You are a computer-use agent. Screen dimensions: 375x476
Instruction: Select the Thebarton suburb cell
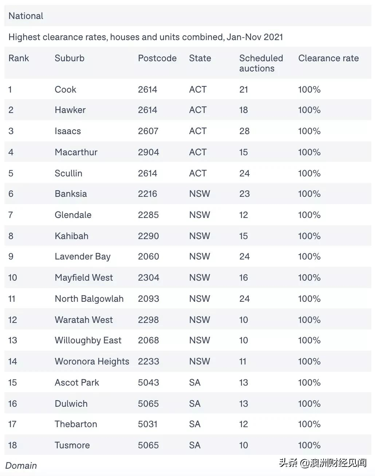coord(76,424)
